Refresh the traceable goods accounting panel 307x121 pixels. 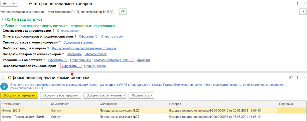pos(123,12)
